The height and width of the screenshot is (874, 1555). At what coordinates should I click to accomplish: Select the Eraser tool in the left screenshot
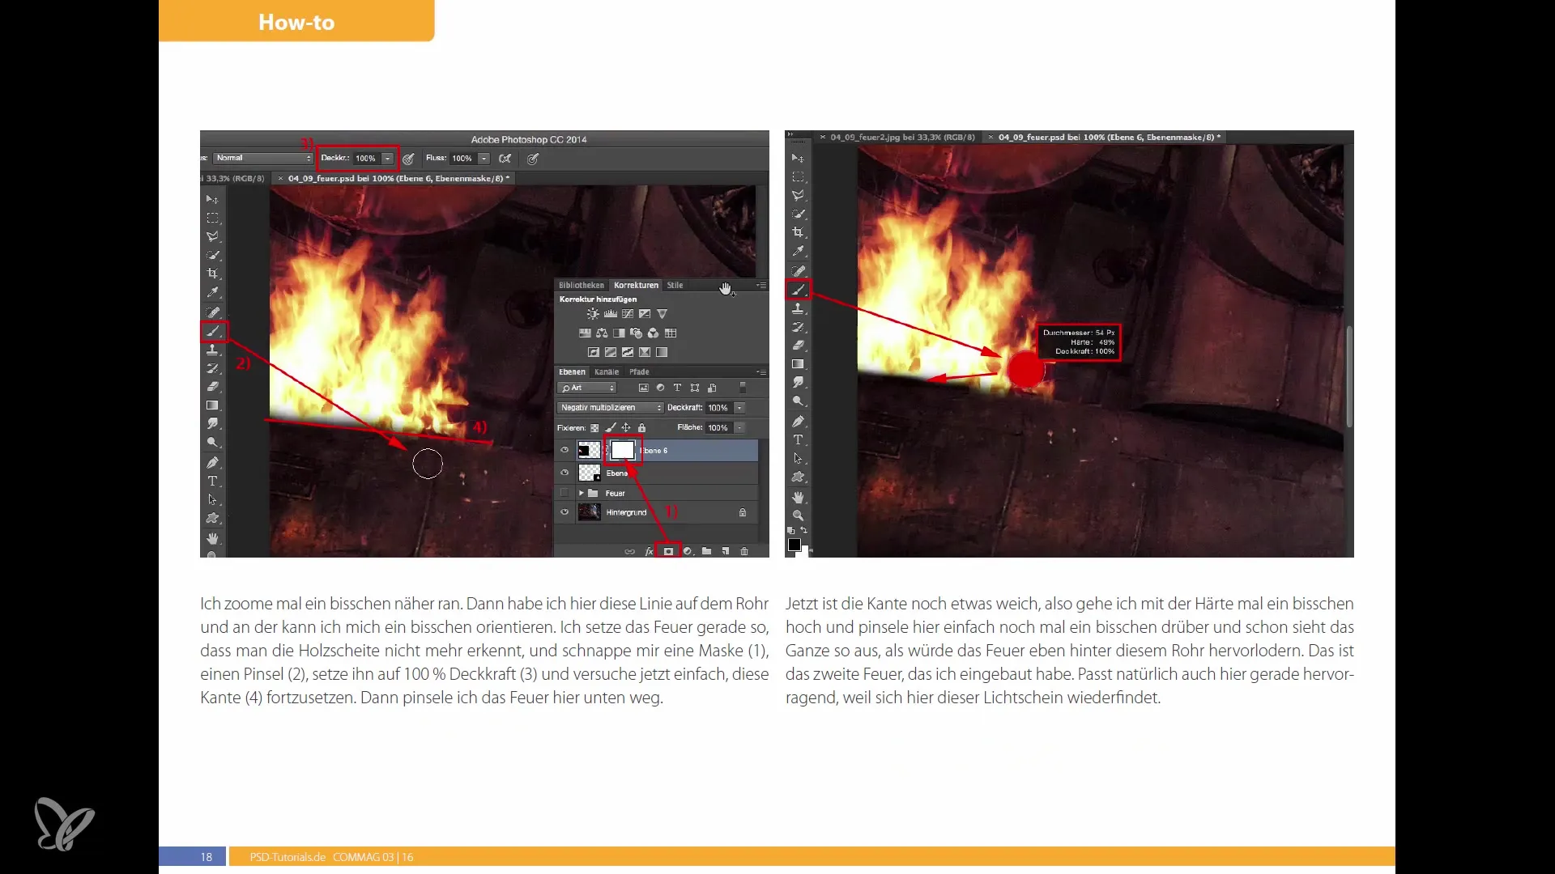[212, 387]
